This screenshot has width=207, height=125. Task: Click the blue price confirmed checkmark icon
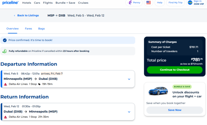(5, 40)
